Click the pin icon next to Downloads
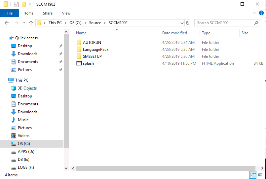 [60, 54]
